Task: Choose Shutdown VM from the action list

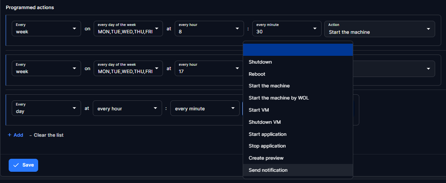Action: [x=298, y=122]
